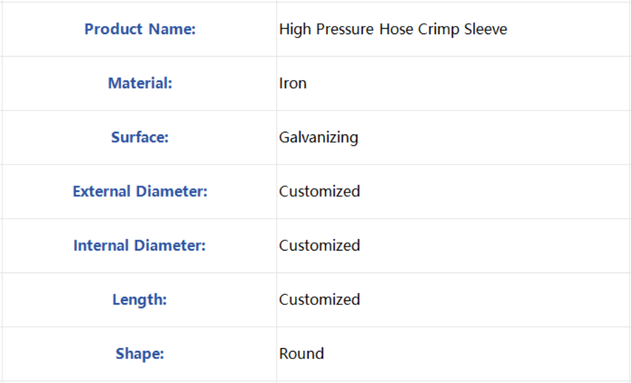Screen dimensions: 631x383
Task: Select the Galvanizing value
Action: click(x=318, y=137)
